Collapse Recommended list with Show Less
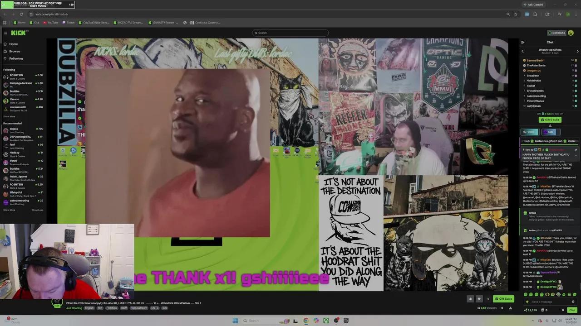Screen dimensions: 581x326 (37, 210)
